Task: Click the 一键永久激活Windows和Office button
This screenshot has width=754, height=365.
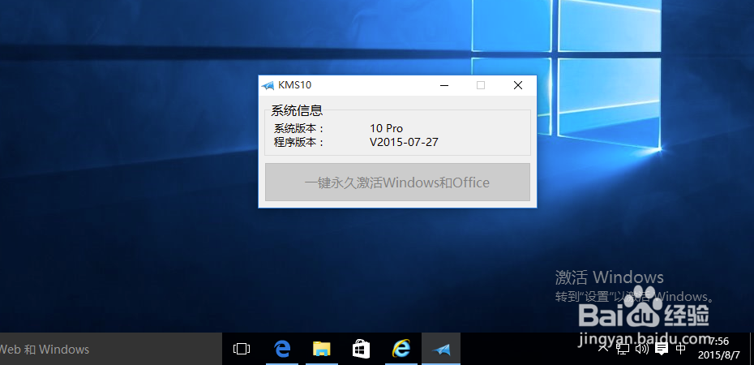Action: [398, 182]
